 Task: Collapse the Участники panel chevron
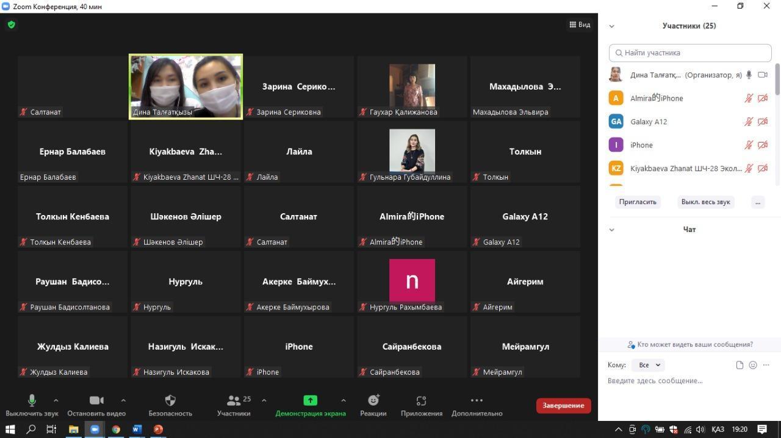(611, 26)
